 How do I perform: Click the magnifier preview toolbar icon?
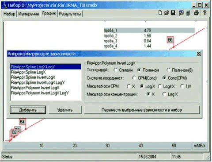182,13
